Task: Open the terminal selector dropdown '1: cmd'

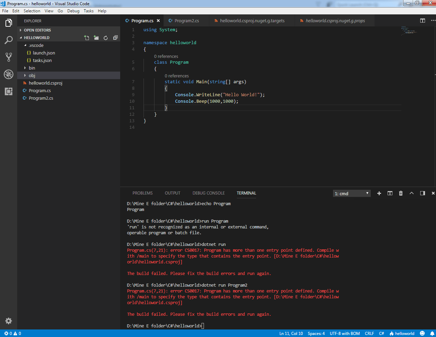Action: click(x=352, y=194)
